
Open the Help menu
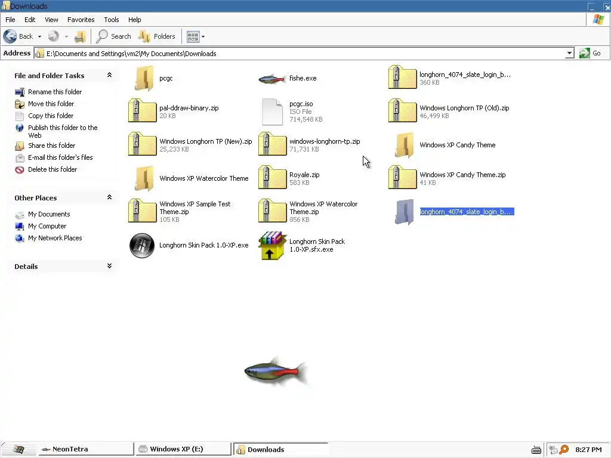click(x=134, y=20)
